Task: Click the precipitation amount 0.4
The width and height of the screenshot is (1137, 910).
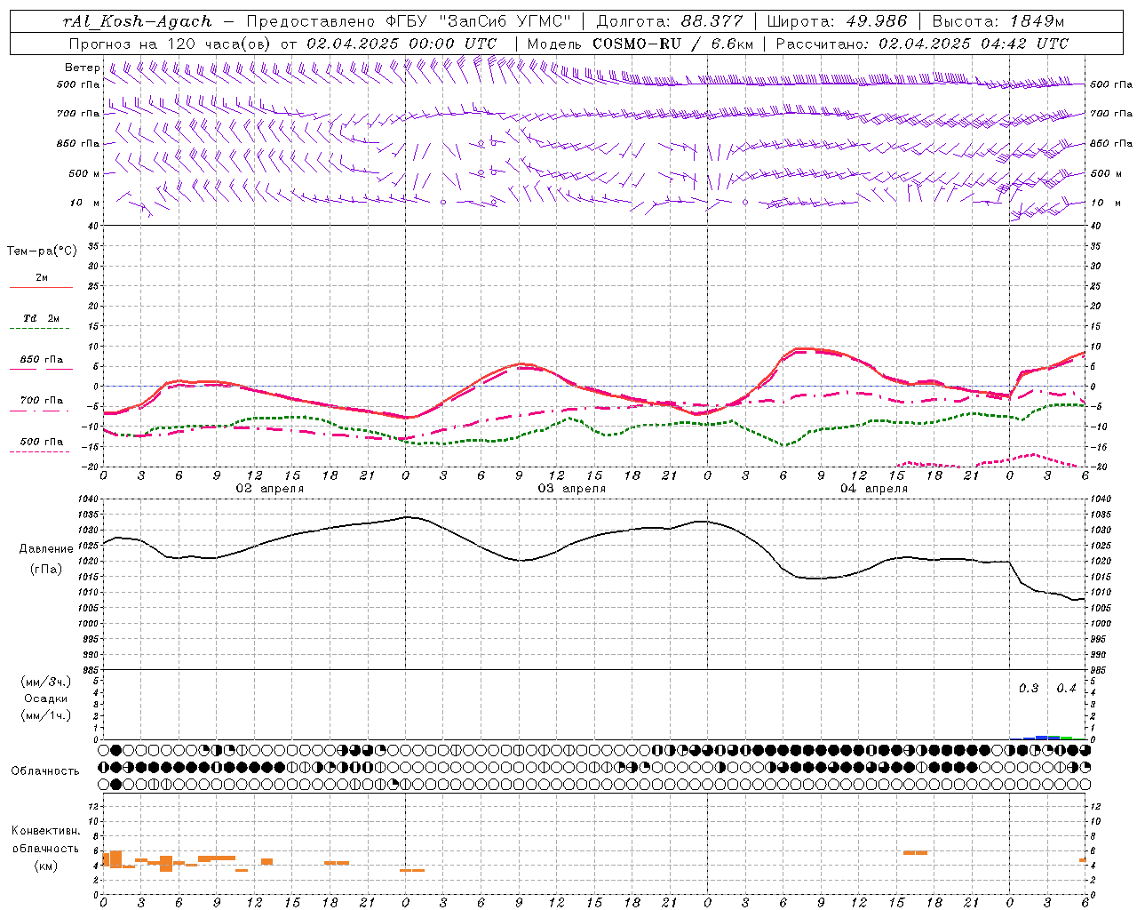Action: tap(1066, 689)
